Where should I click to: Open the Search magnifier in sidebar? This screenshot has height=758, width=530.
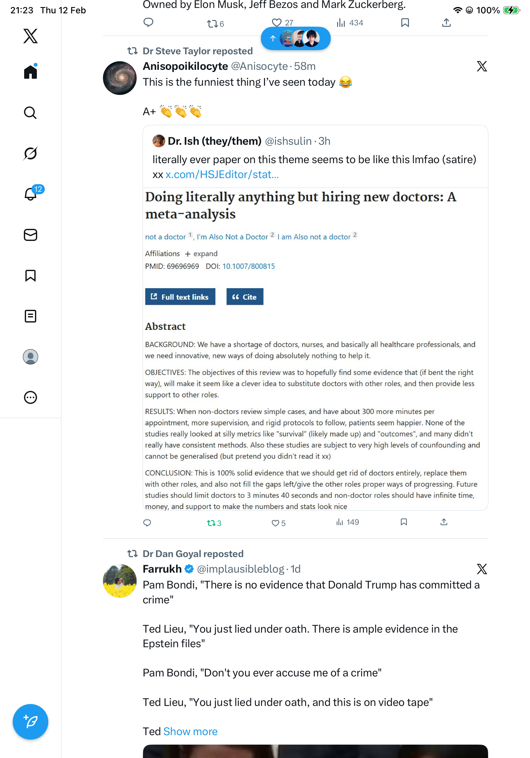point(31,113)
